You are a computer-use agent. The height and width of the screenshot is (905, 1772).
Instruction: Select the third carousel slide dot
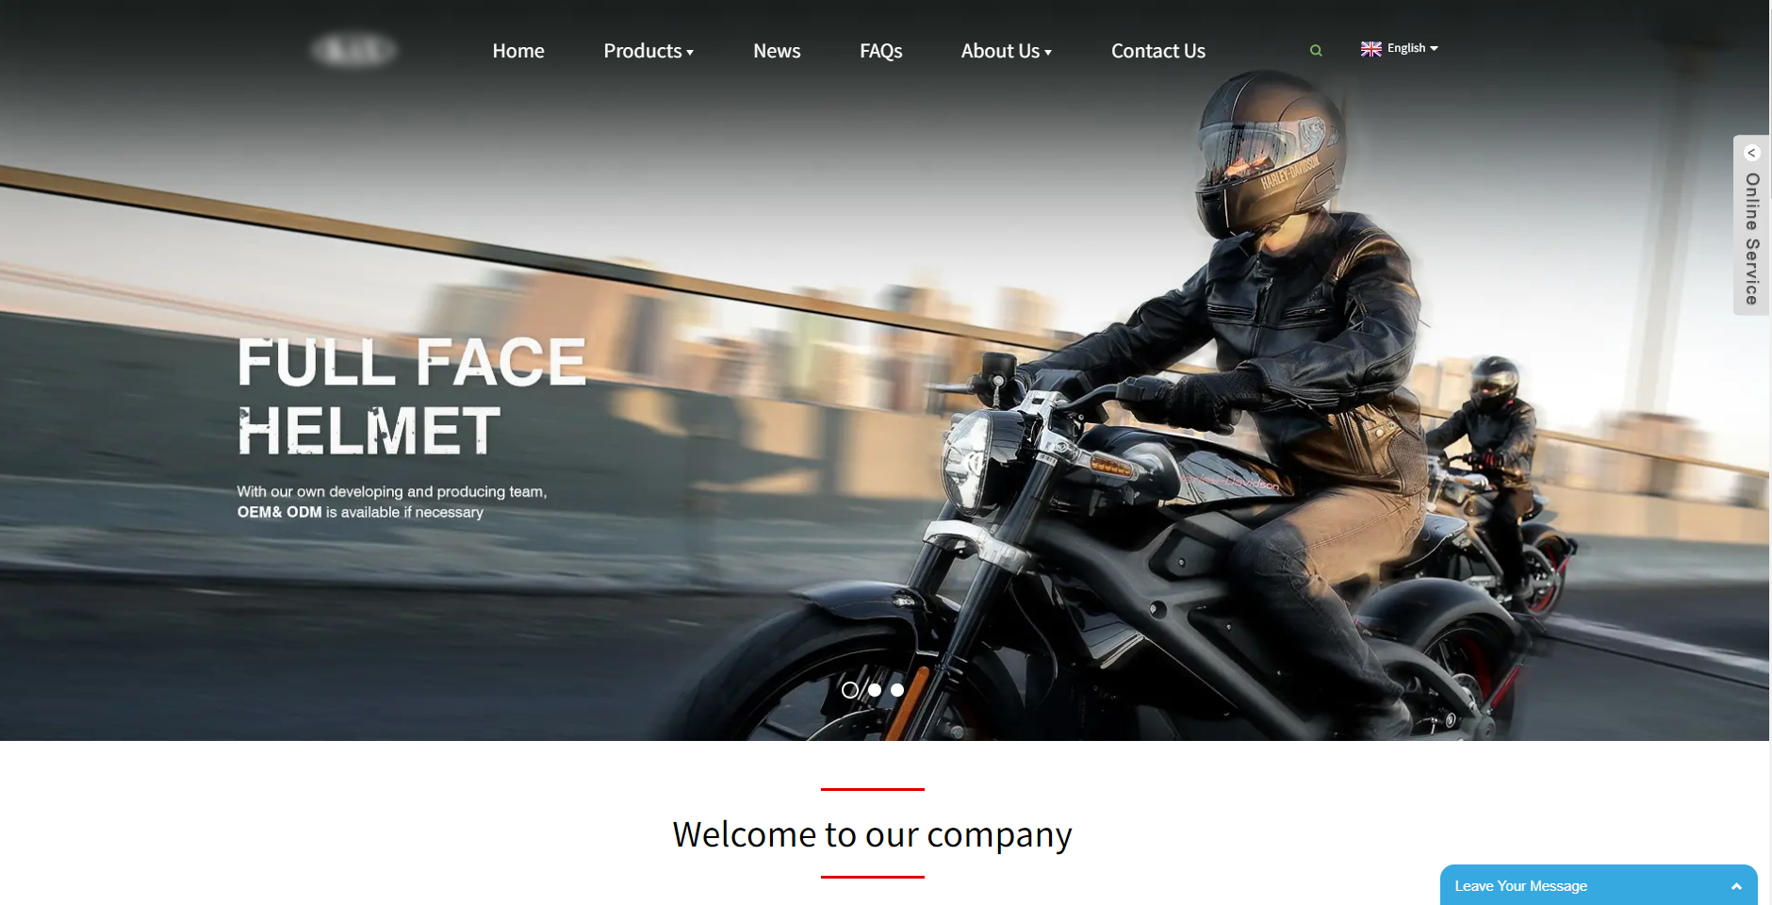[897, 690]
